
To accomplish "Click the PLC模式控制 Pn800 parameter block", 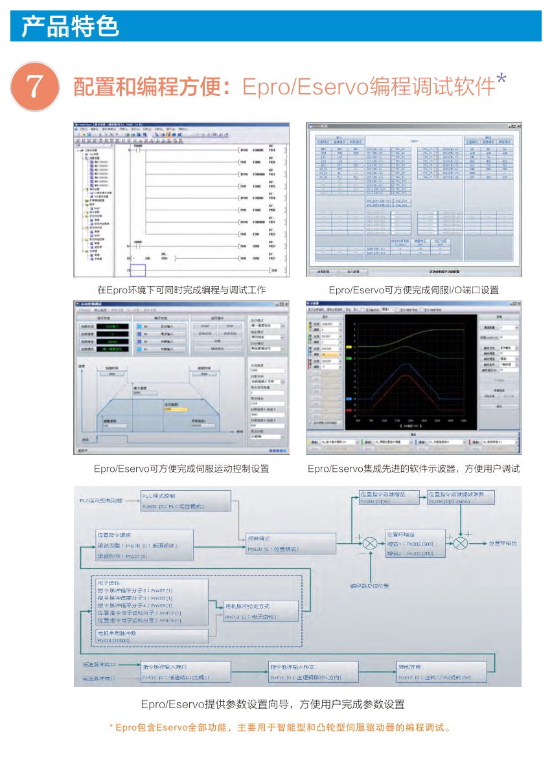I will (x=185, y=501).
